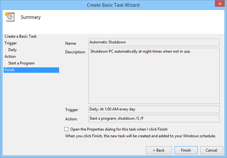Select Create a Basic Task step
The height and width of the screenshot is (158, 227).
coord(21,36)
